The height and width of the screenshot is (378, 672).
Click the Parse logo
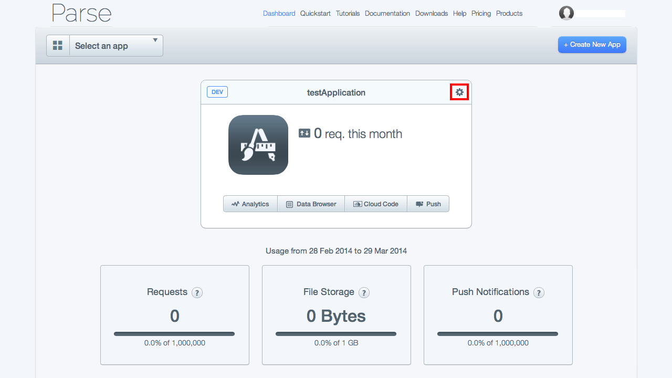click(x=81, y=13)
